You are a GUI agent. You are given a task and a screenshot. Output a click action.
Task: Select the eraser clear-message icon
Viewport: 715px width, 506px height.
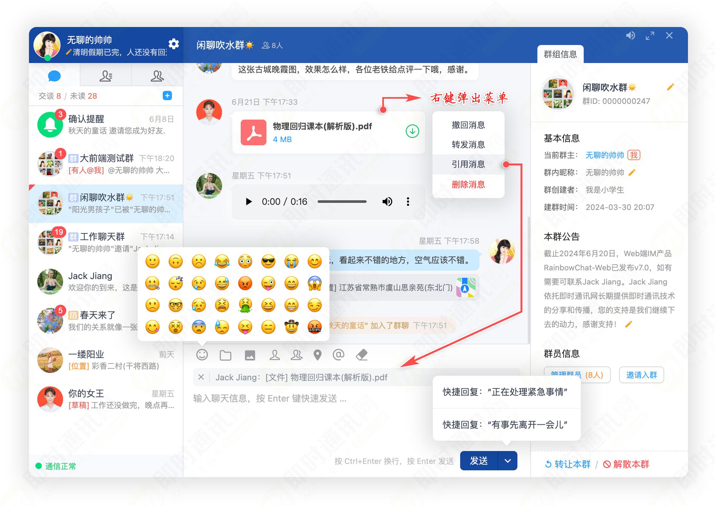click(362, 355)
